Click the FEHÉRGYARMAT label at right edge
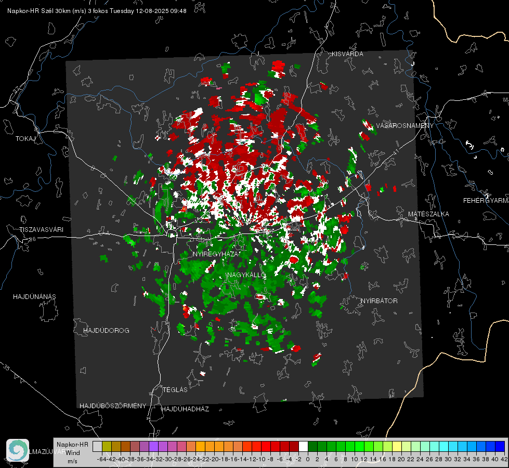Viewport: 509px width, 468px height. 486,201
